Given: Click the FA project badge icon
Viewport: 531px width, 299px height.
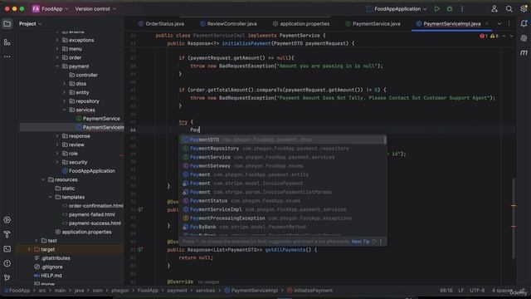Looking at the screenshot, I should click(36, 9).
